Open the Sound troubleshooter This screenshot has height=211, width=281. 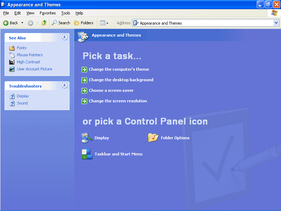tap(22, 103)
